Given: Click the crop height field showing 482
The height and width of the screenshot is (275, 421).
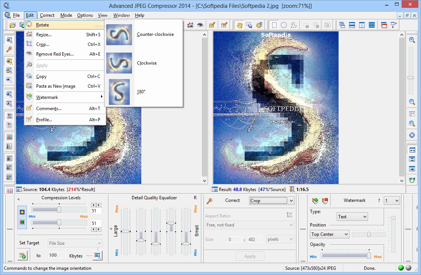Looking at the screenshot, I should [254, 239].
